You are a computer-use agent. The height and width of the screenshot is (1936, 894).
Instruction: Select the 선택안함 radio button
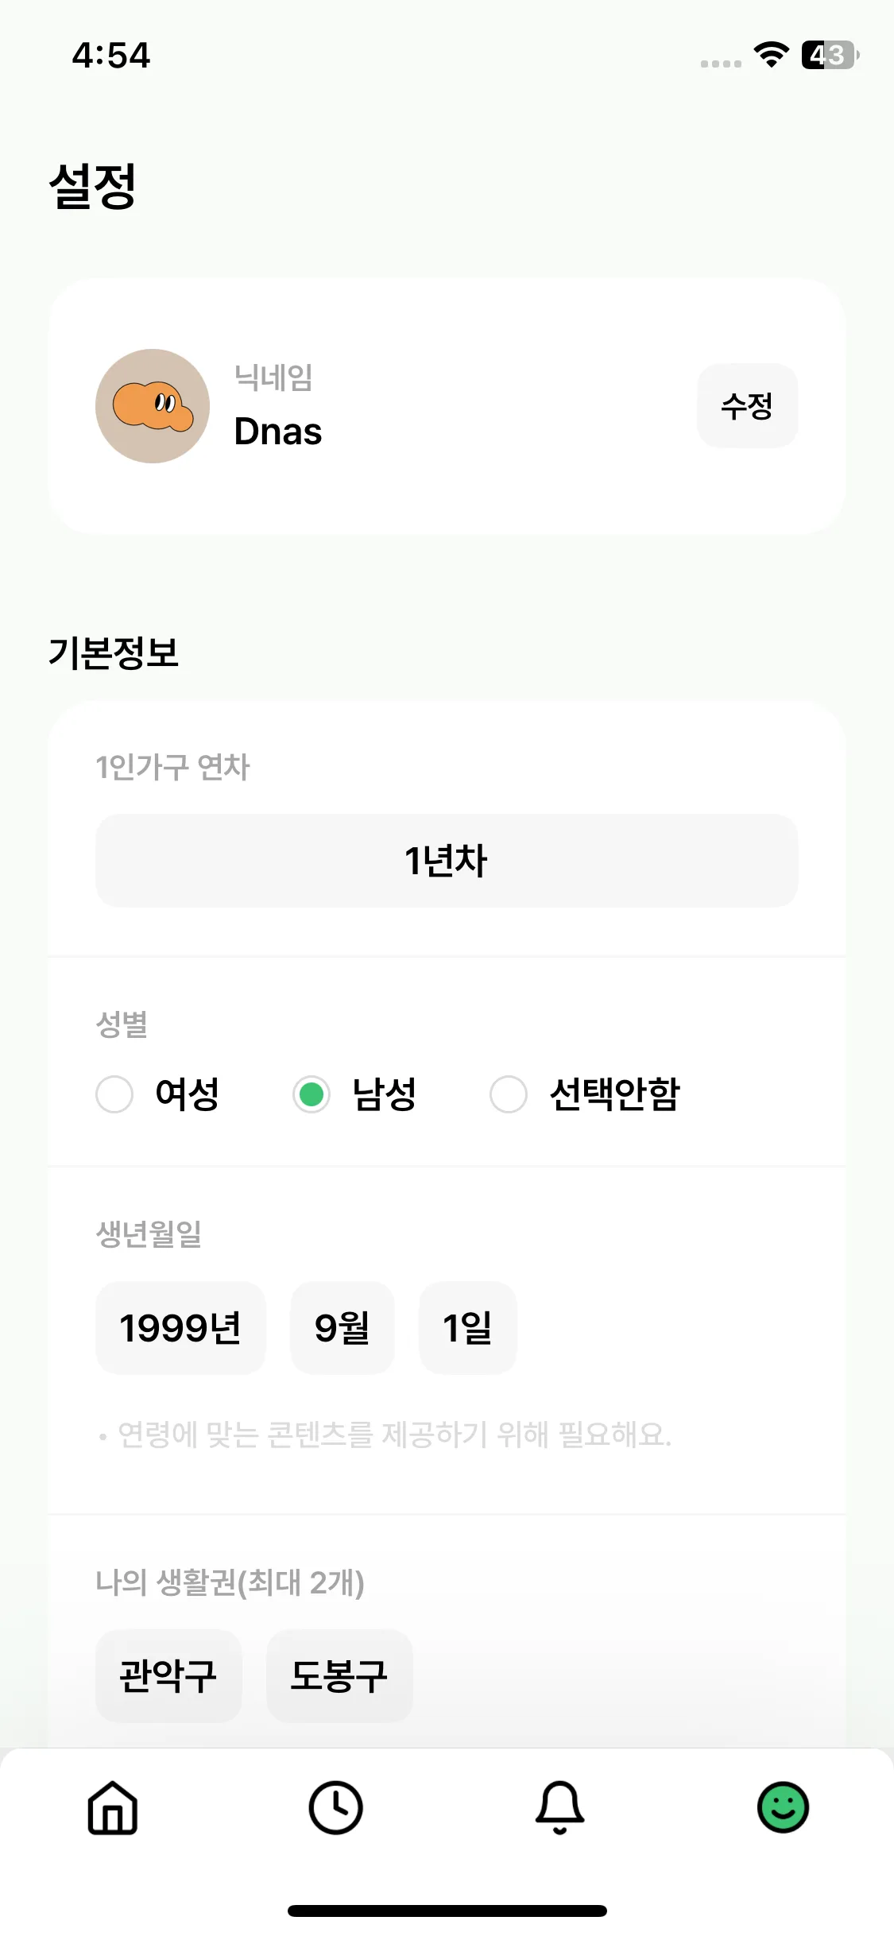[509, 1094]
